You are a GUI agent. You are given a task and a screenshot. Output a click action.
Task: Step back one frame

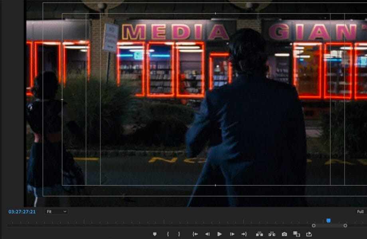pyautogui.click(x=207, y=234)
